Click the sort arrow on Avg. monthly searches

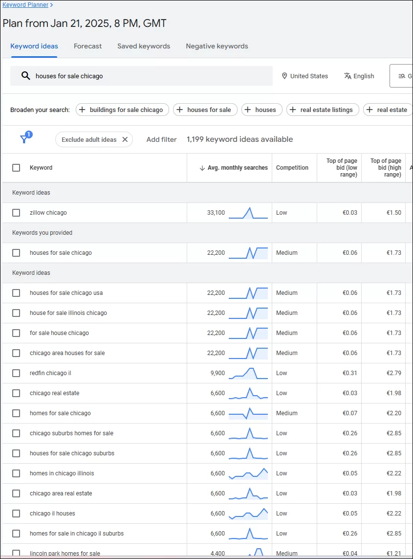202,168
